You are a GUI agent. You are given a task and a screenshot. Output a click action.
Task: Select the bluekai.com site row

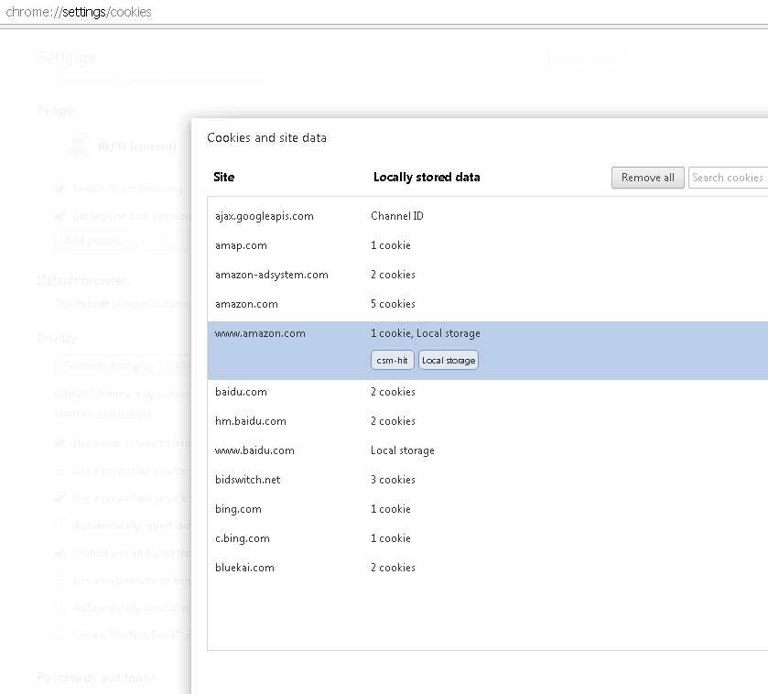click(x=487, y=568)
